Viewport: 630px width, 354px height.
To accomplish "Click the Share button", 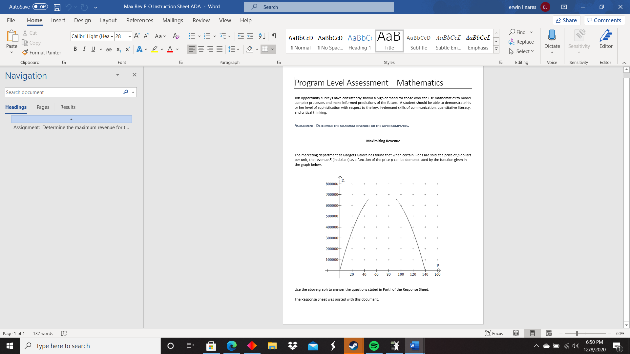I will click(x=566, y=20).
